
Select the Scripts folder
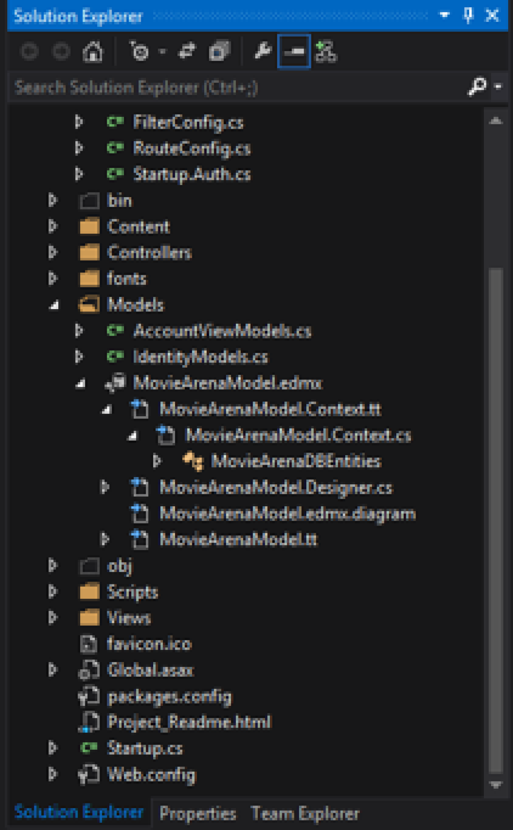coord(132,592)
